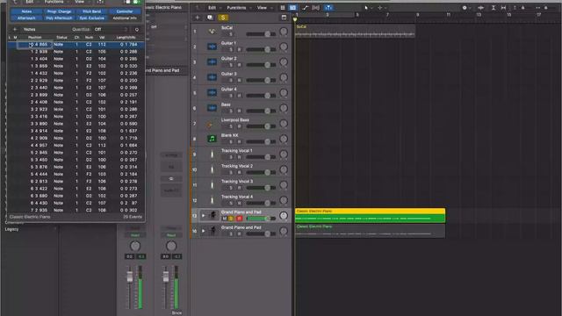Image resolution: width=562 pixels, height=316 pixels.
Task: Toggle the Controller event filter
Action: tap(125, 11)
